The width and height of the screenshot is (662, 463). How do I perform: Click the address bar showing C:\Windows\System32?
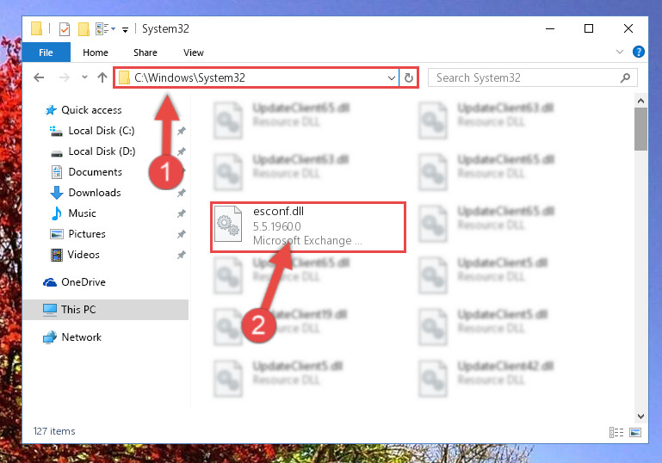[x=257, y=77]
